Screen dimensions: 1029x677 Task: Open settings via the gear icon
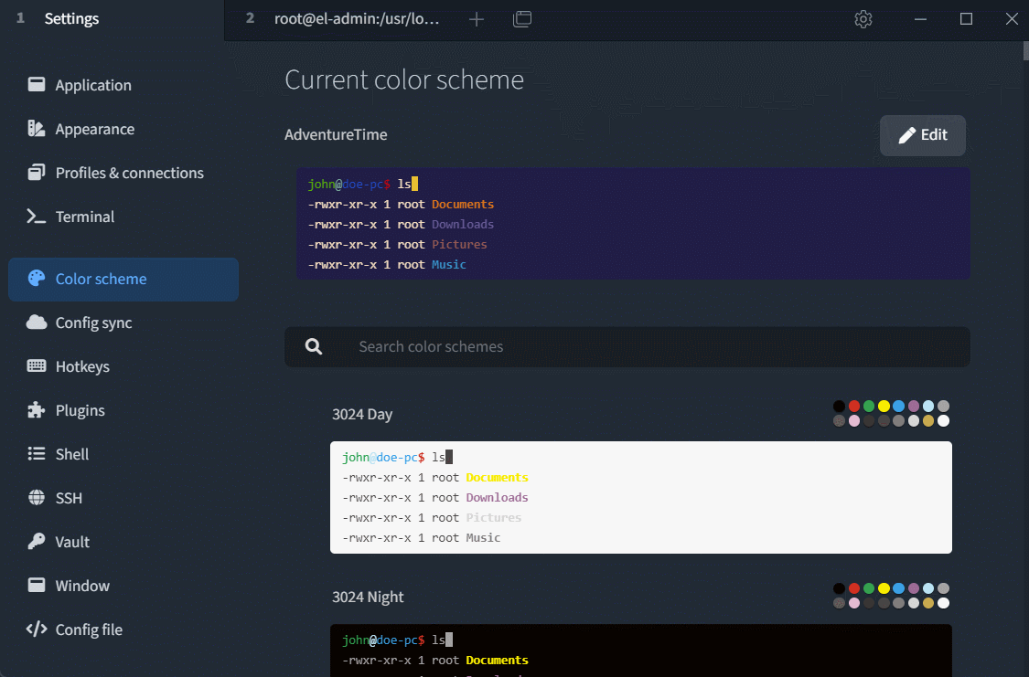pyautogui.click(x=863, y=19)
